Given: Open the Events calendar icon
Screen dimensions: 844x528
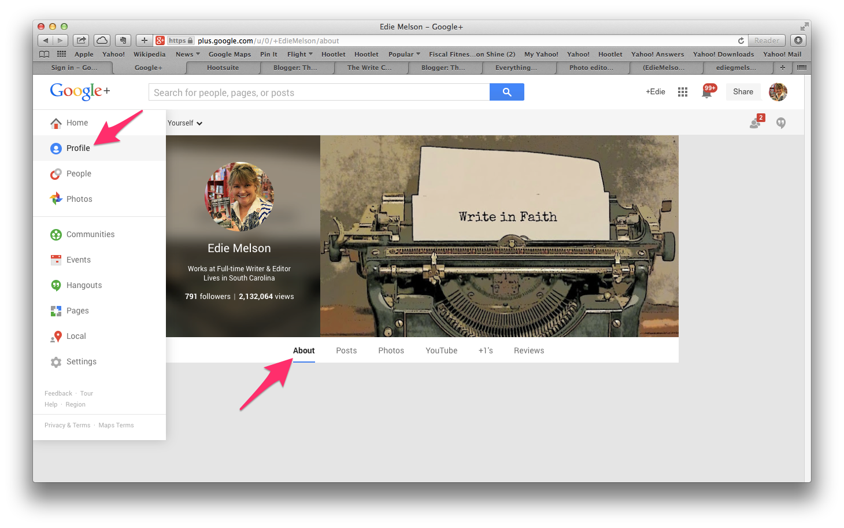Looking at the screenshot, I should pos(56,260).
